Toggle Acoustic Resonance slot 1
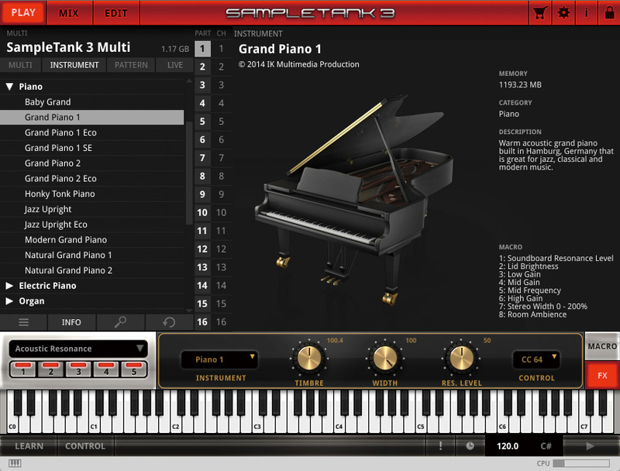This screenshot has width=620, height=471. coord(23,370)
